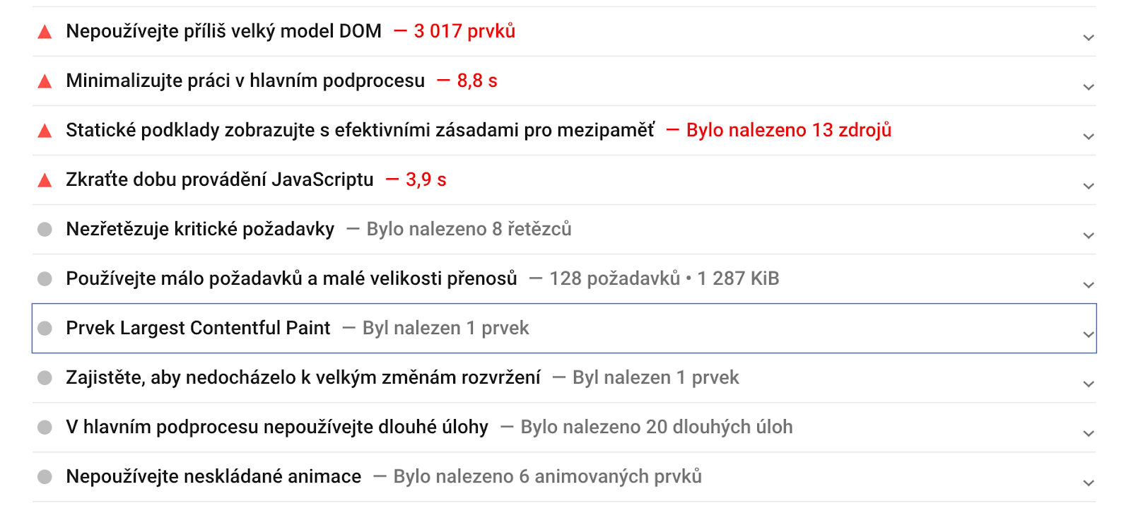Click red triangle beside 'Statické podklady zobrazujte' audit
The width and height of the screenshot is (1131, 513).
tap(45, 131)
